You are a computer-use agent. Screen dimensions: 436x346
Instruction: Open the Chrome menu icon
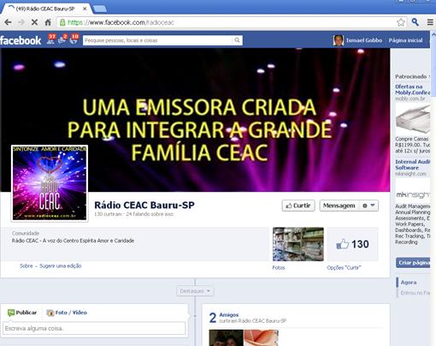coord(430,22)
